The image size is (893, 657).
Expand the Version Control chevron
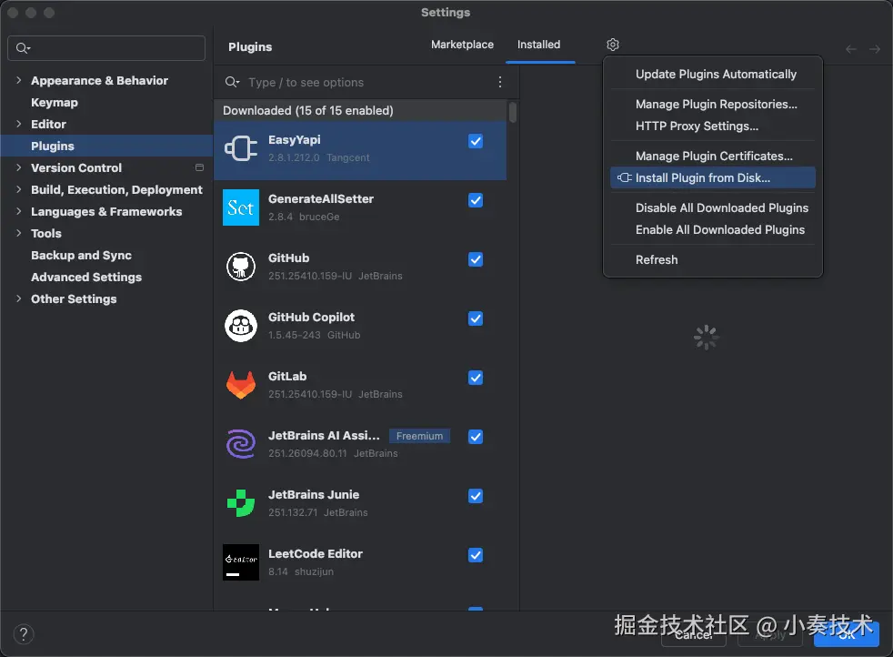[19, 167]
